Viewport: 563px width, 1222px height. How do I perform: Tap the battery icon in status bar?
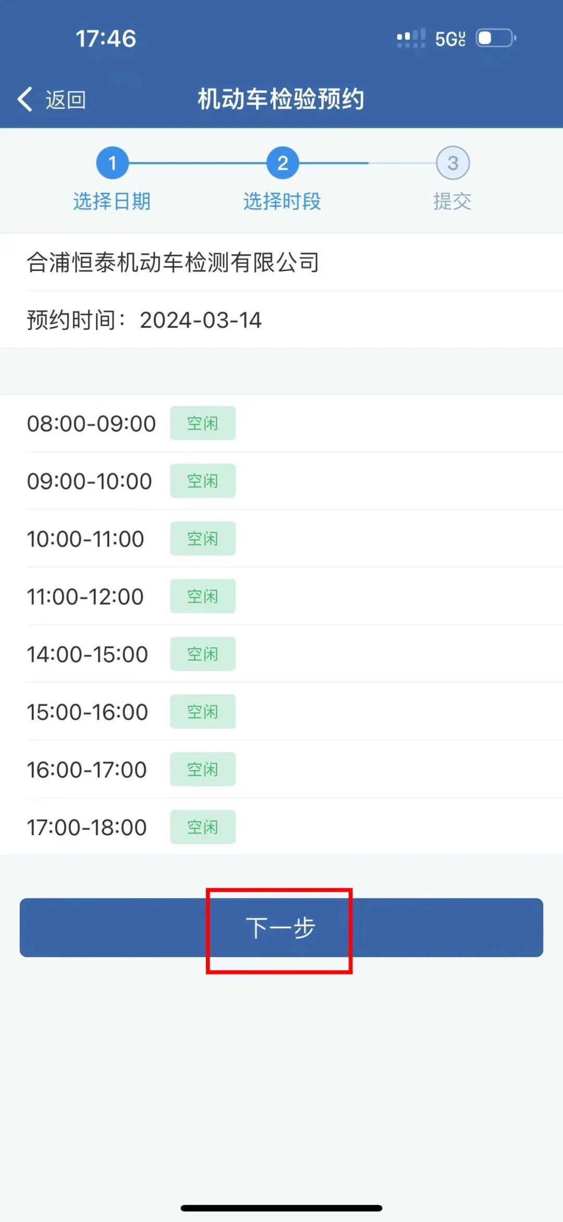[495, 38]
